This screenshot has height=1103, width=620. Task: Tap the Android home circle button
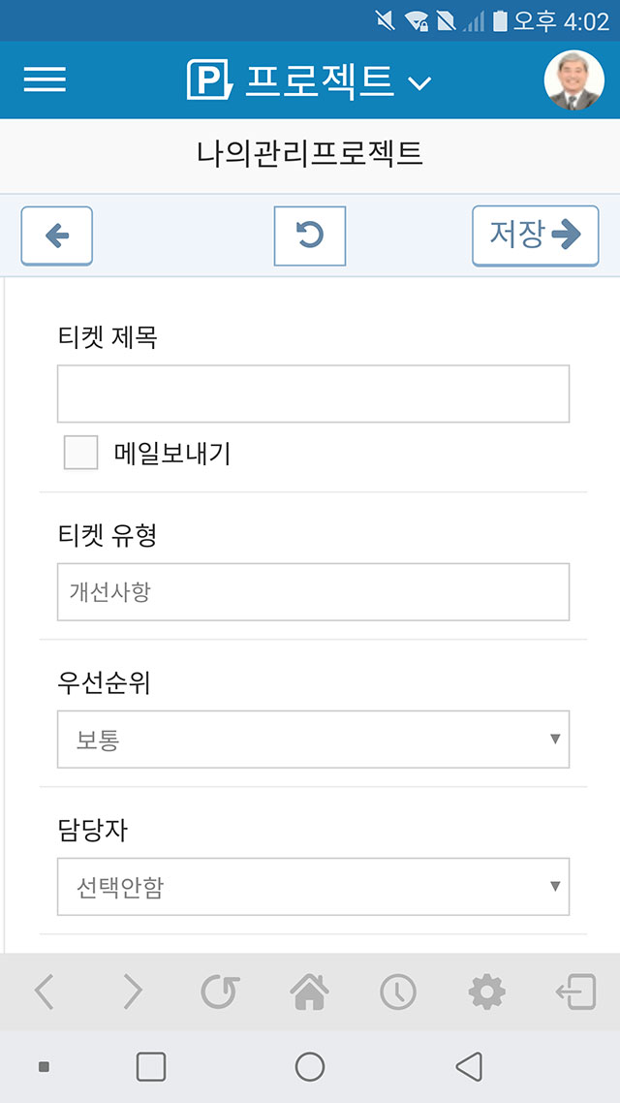tap(310, 1066)
